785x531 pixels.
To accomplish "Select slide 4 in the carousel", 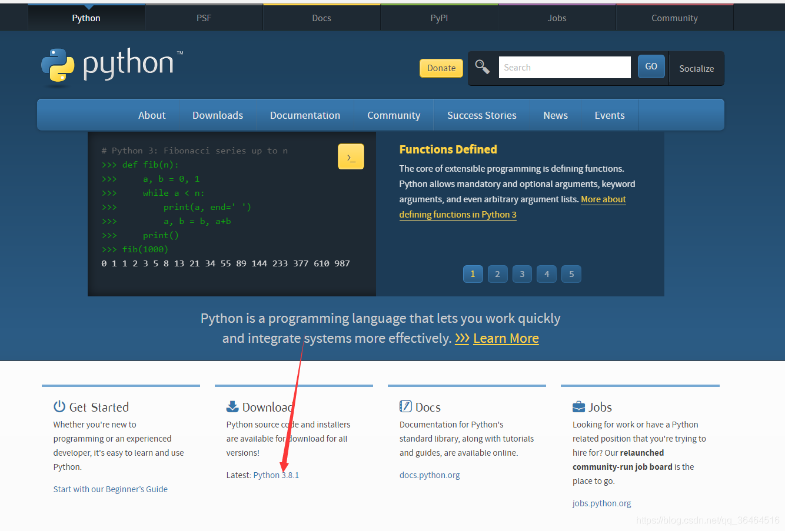I will (x=547, y=274).
